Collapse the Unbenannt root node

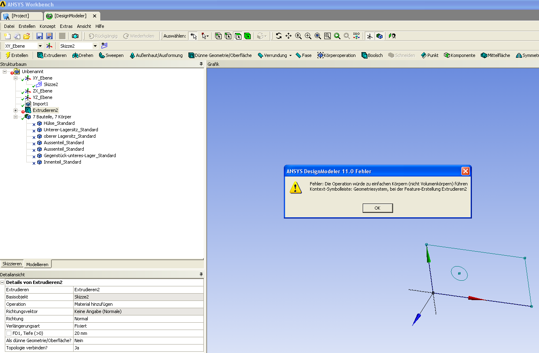point(5,71)
